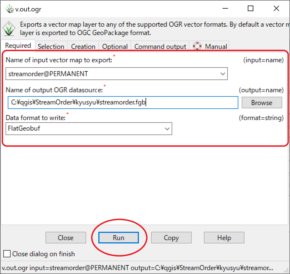Click the lifebuoy icon on the Manual tab

(197, 46)
